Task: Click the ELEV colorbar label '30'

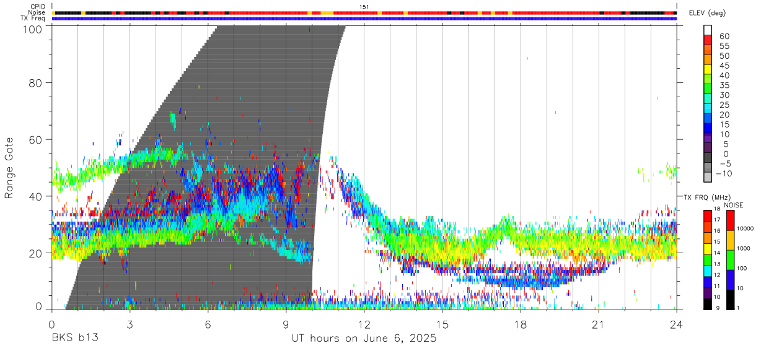Action: tap(724, 95)
